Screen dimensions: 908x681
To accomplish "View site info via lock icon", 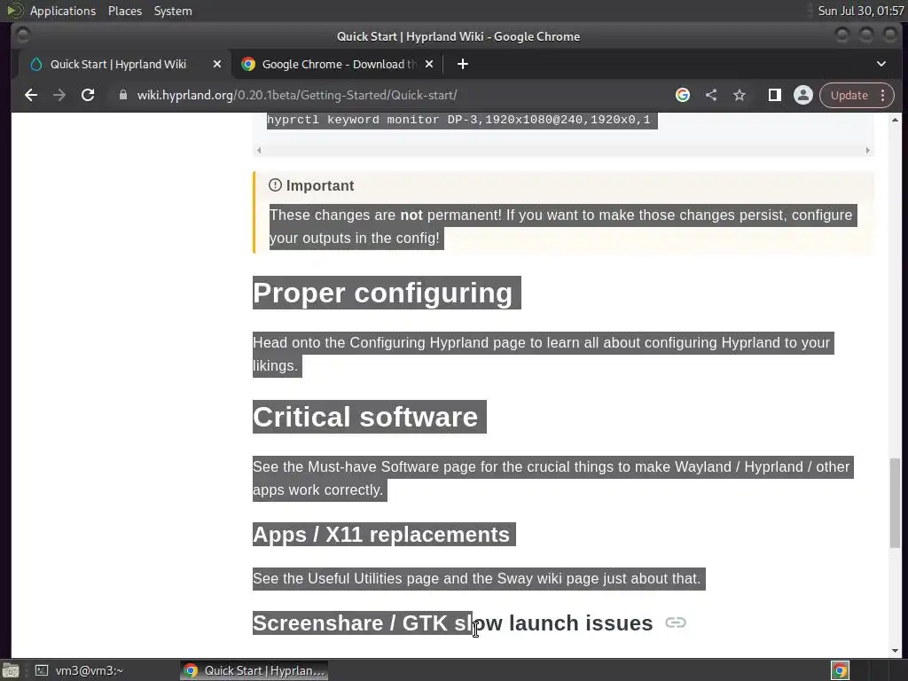I will (122, 95).
